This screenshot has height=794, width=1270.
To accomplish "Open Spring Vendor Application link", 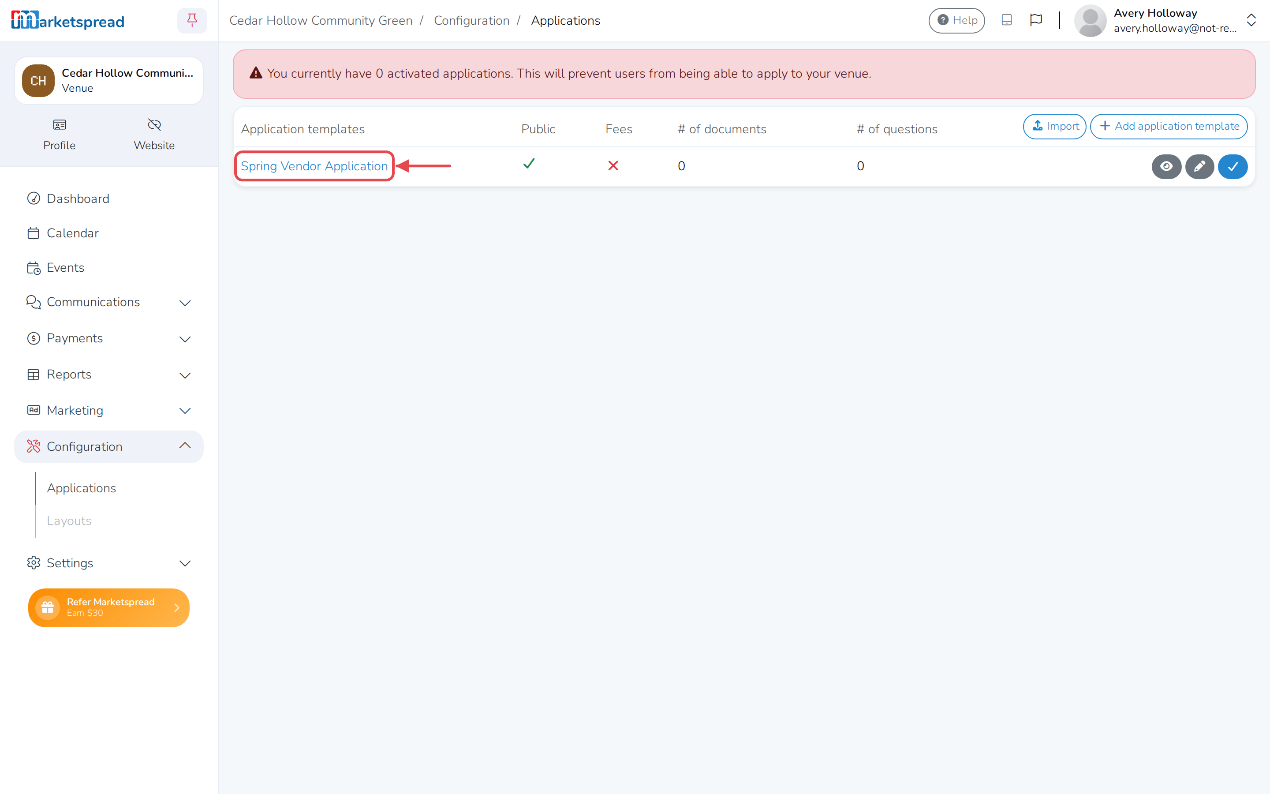I will click(x=314, y=166).
